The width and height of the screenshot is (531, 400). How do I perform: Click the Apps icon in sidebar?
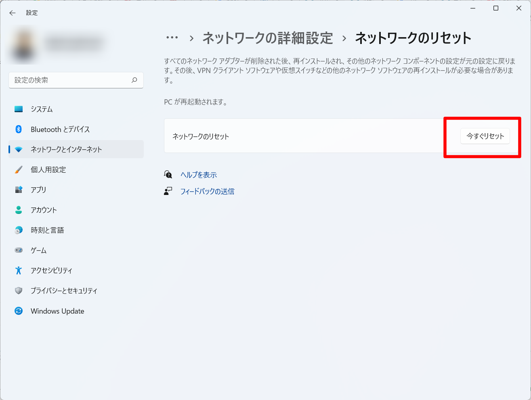pos(19,190)
